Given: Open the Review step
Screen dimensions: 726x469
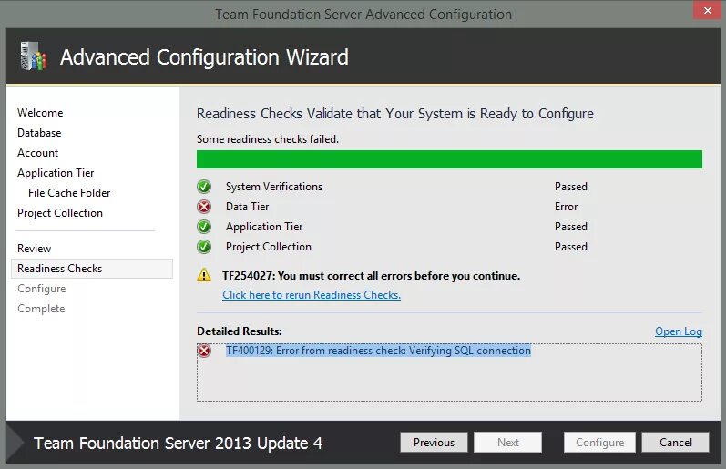Looking at the screenshot, I should click(x=35, y=249).
